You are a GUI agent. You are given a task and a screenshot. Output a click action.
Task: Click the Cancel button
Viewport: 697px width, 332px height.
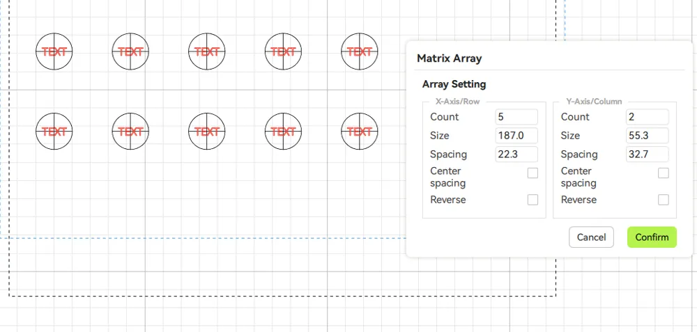tap(591, 237)
